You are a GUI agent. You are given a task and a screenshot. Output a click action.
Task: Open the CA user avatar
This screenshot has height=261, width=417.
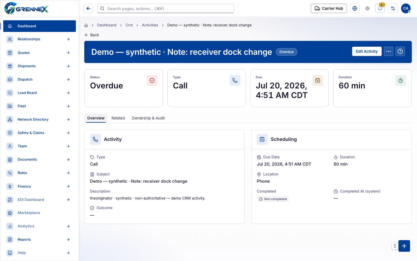click(x=406, y=8)
